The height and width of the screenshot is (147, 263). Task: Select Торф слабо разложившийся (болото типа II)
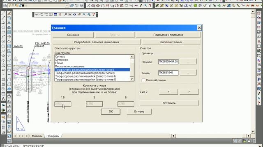(x=92, y=73)
